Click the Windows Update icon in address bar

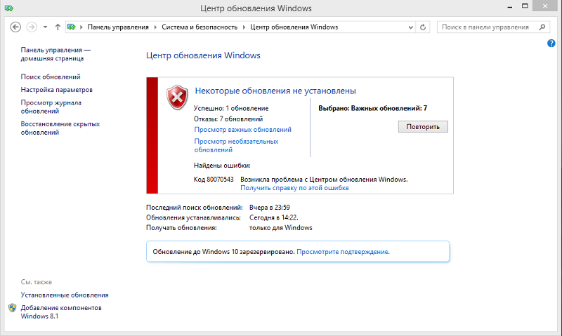72,27
